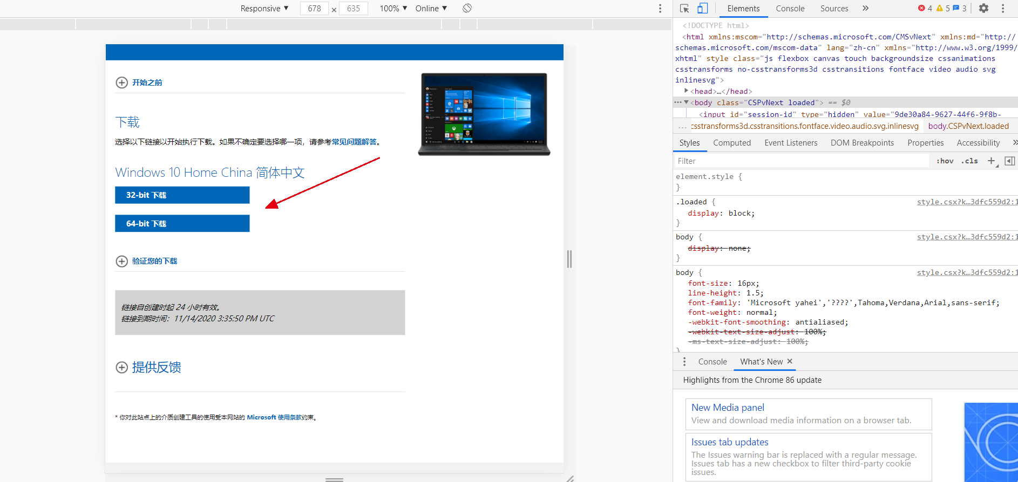Select the What's New drawer tab
Image resolution: width=1018 pixels, height=482 pixels.
pyautogui.click(x=761, y=362)
